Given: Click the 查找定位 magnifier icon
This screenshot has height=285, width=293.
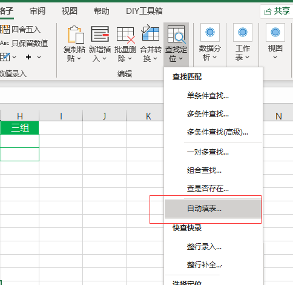Looking at the screenshot, I should (176, 34).
